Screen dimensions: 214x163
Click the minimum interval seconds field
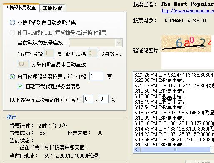(88, 99)
